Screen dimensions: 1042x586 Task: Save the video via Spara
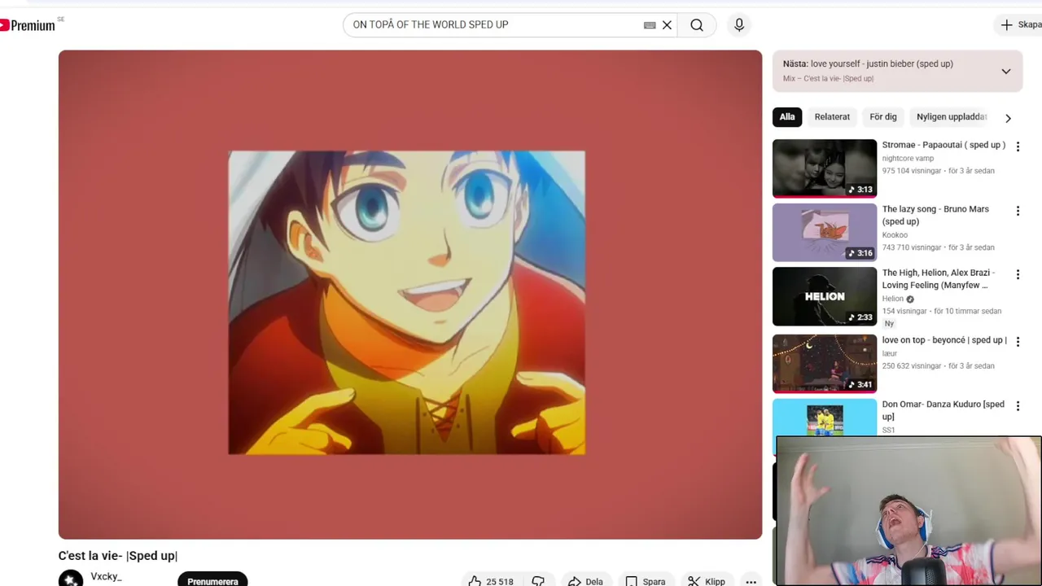(646, 581)
